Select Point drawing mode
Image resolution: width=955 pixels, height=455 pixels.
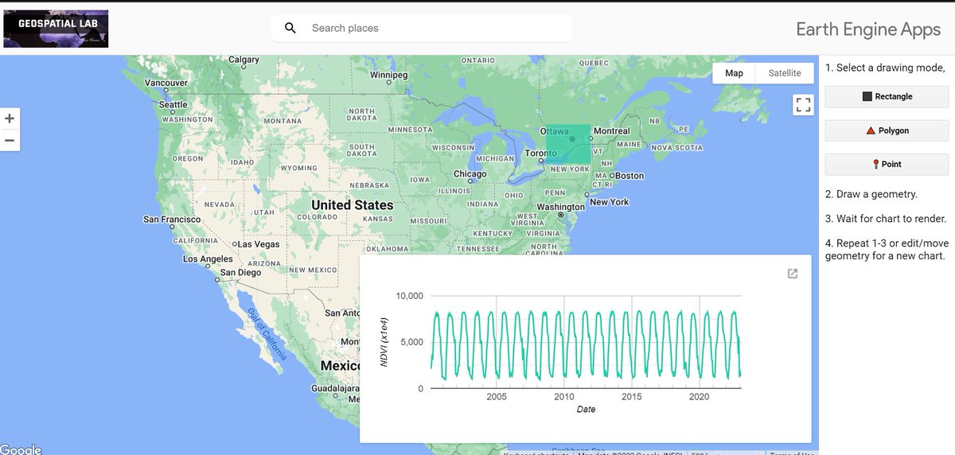[x=887, y=164]
